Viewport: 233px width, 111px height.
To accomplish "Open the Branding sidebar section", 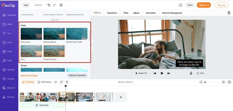I will [8, 97].
